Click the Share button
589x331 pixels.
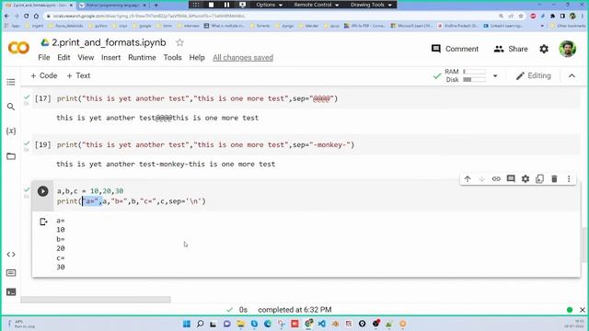[x=511, y=49]
